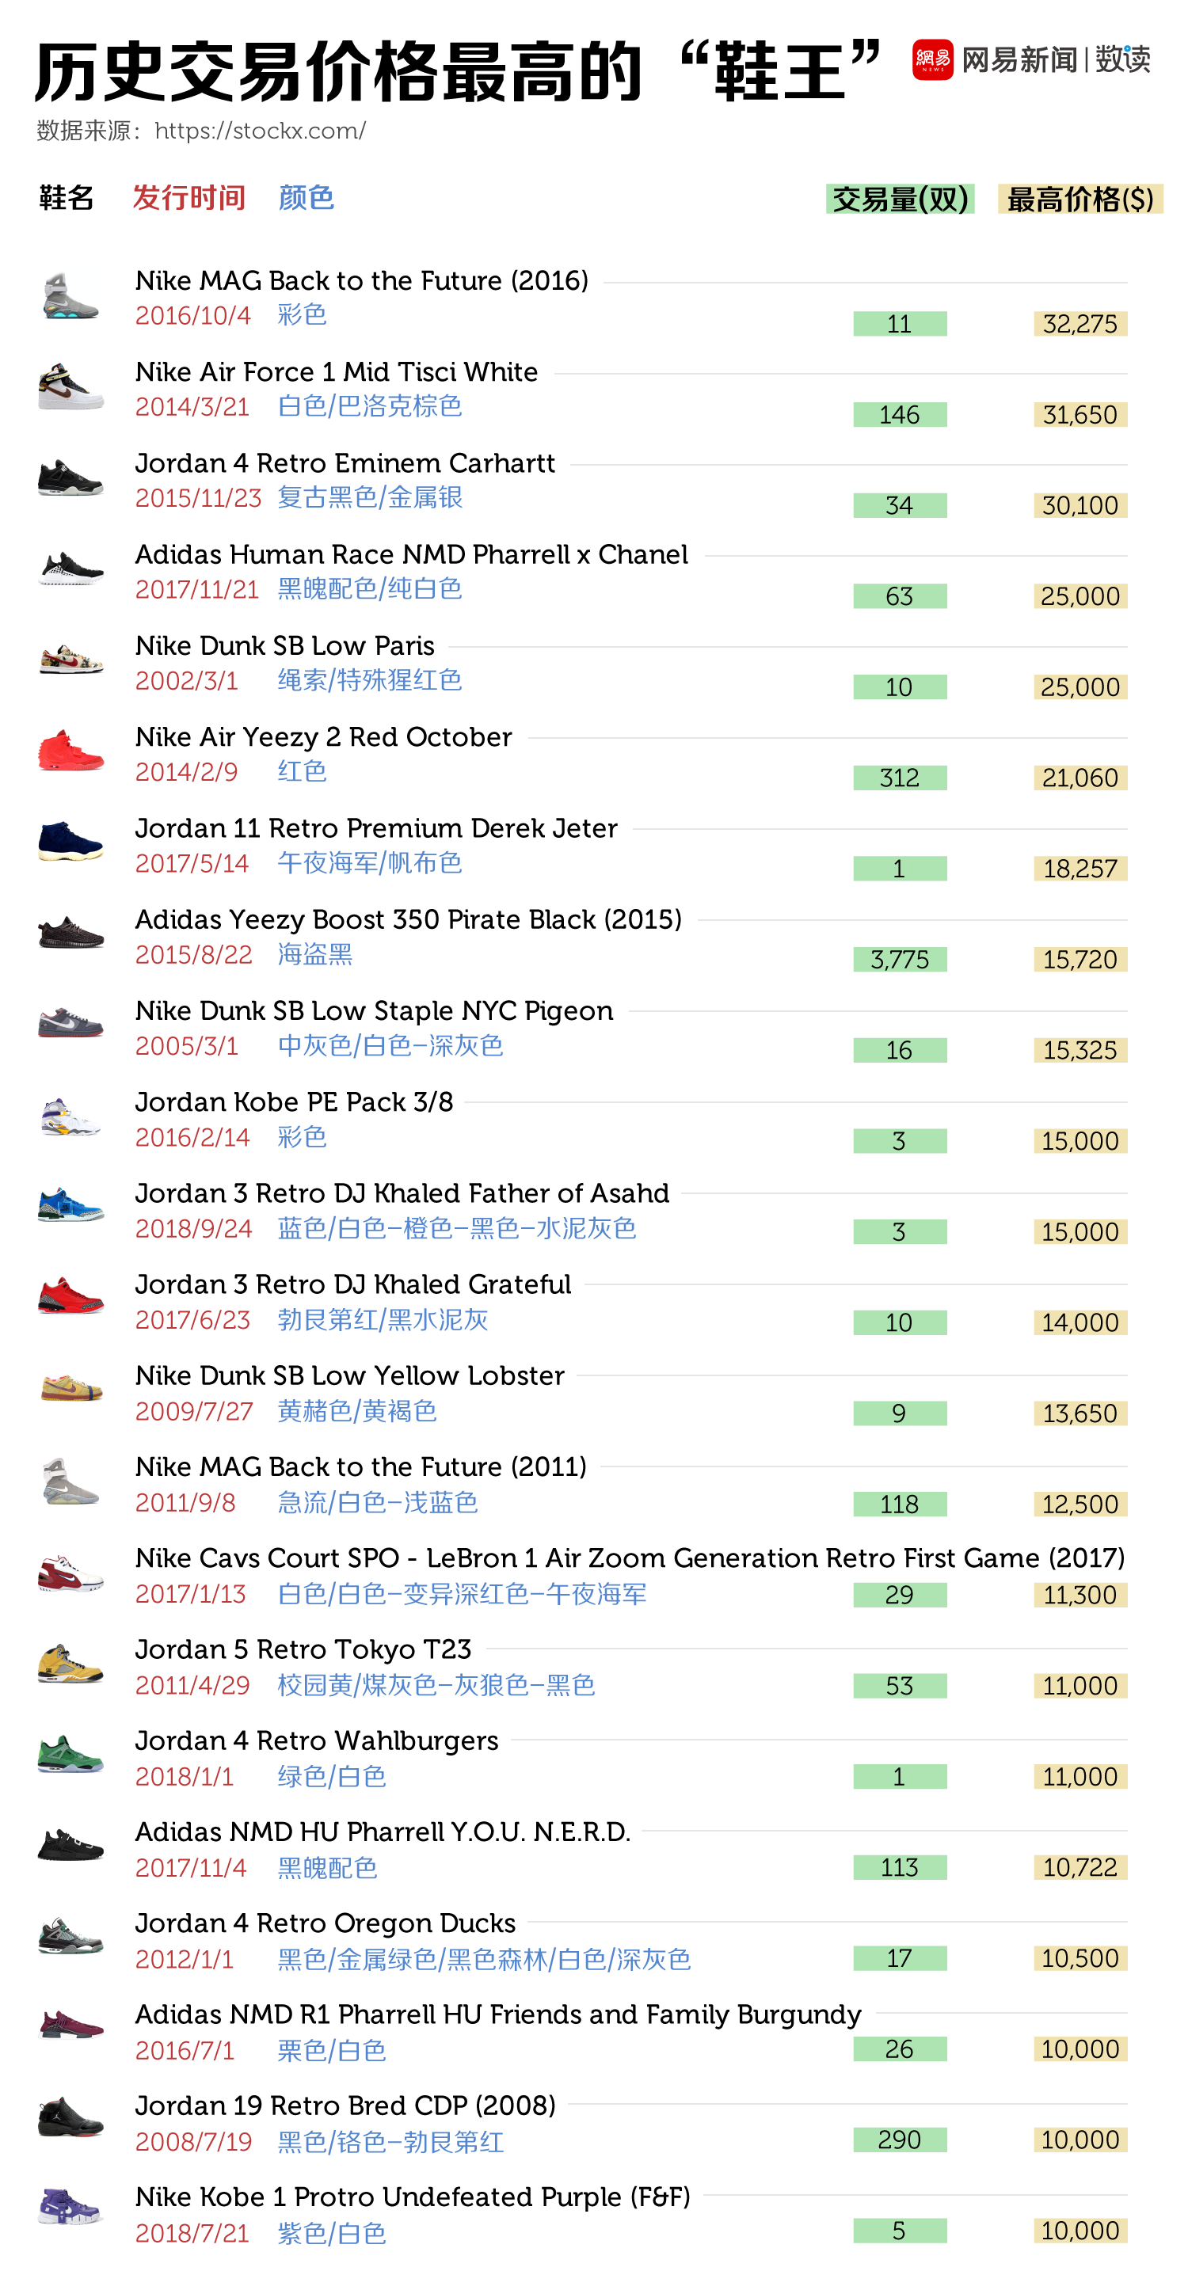Click the 32,275 highest price value

pos(1079,324)
